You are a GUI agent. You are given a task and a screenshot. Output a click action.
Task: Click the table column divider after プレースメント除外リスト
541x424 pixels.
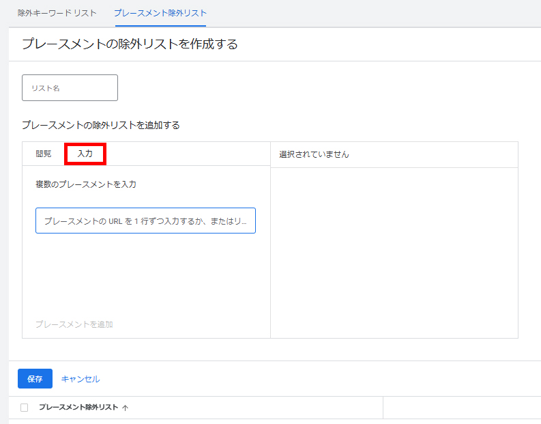click(x=383, y=408)
